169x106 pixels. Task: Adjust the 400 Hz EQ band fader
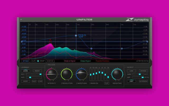[x=96, y=75]
